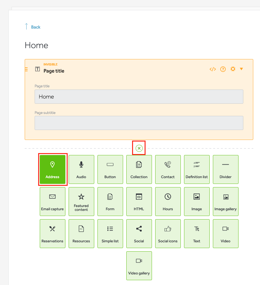Add the Social icons block

[x=168, y=234]
